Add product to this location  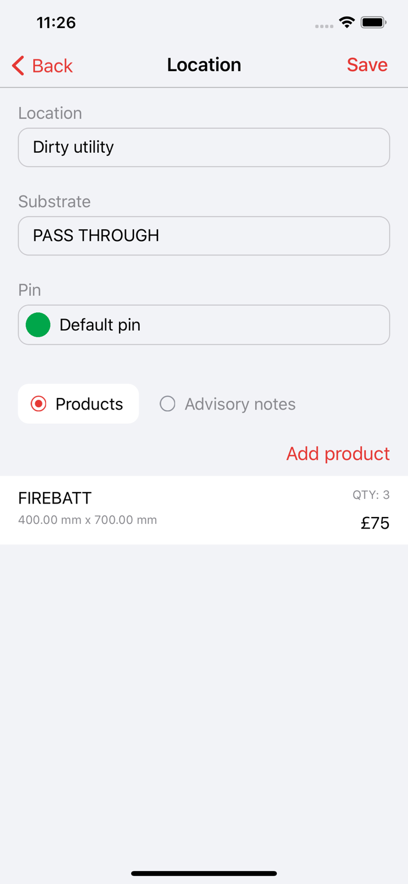(338, 453)
